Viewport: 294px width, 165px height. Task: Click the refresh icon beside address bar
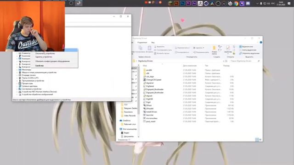click(x=226, y=61)
